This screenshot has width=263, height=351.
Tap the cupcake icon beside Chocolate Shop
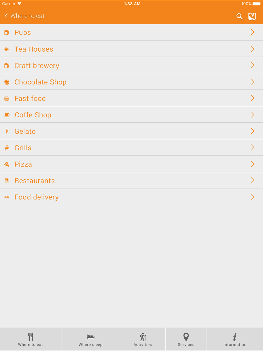point(7,82)
